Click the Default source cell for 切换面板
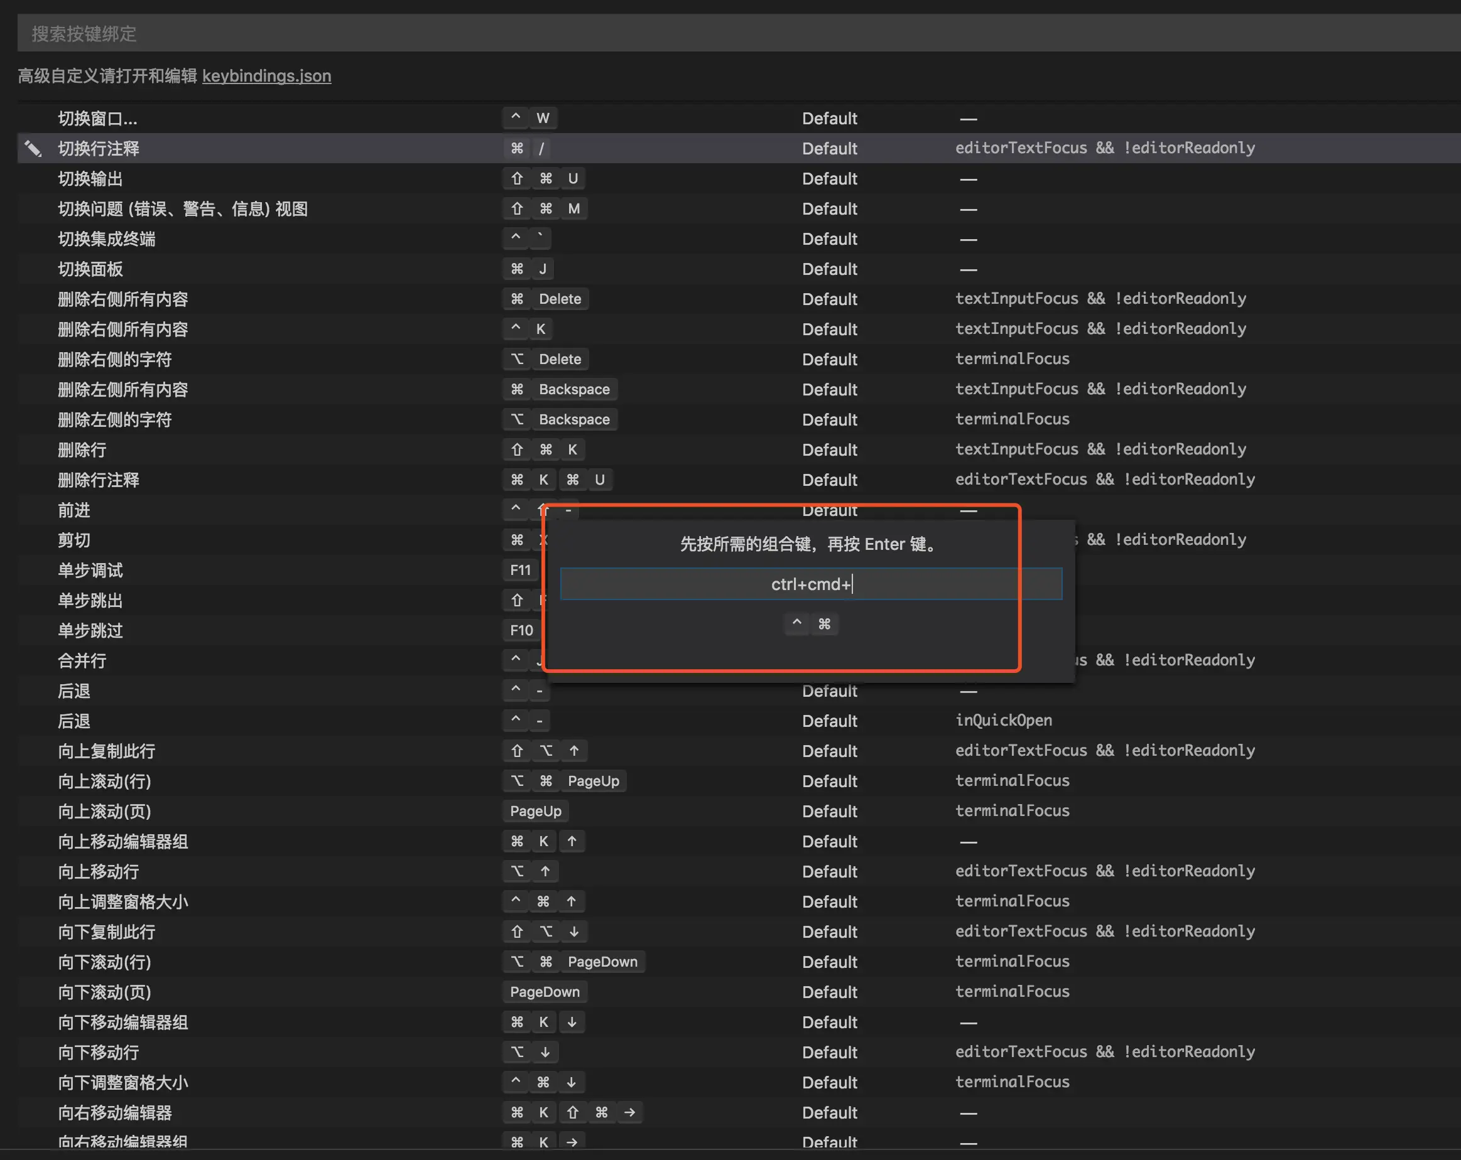1461x1160 pixels. point(830,269)
